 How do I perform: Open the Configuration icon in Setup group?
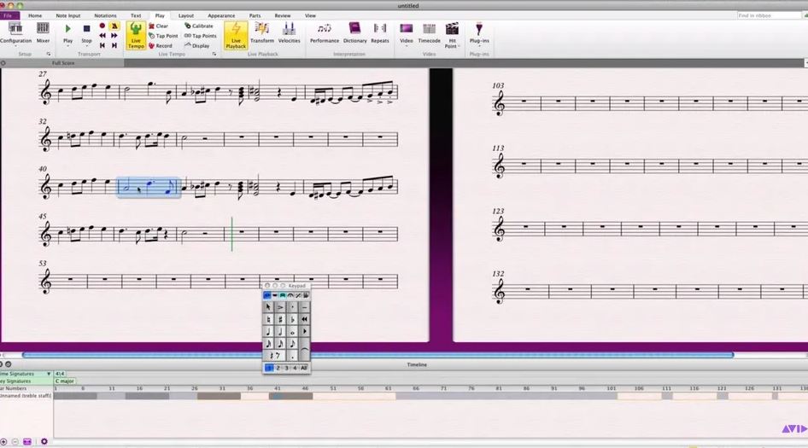15,33
